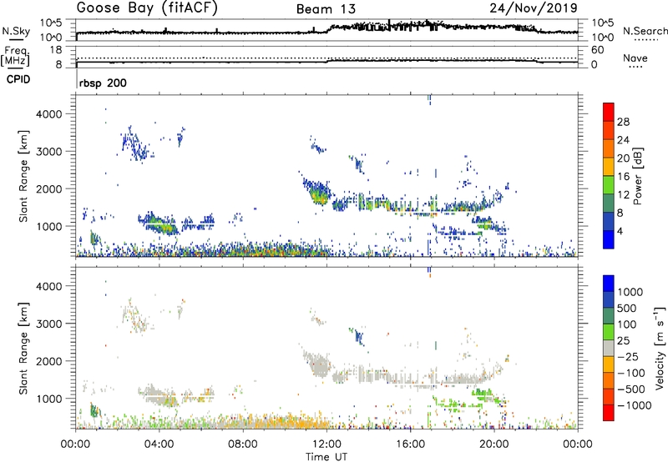Click the 'rbsp 200' mode text
The width and height of the screenshot is (668, 462).
pos(103,83)
